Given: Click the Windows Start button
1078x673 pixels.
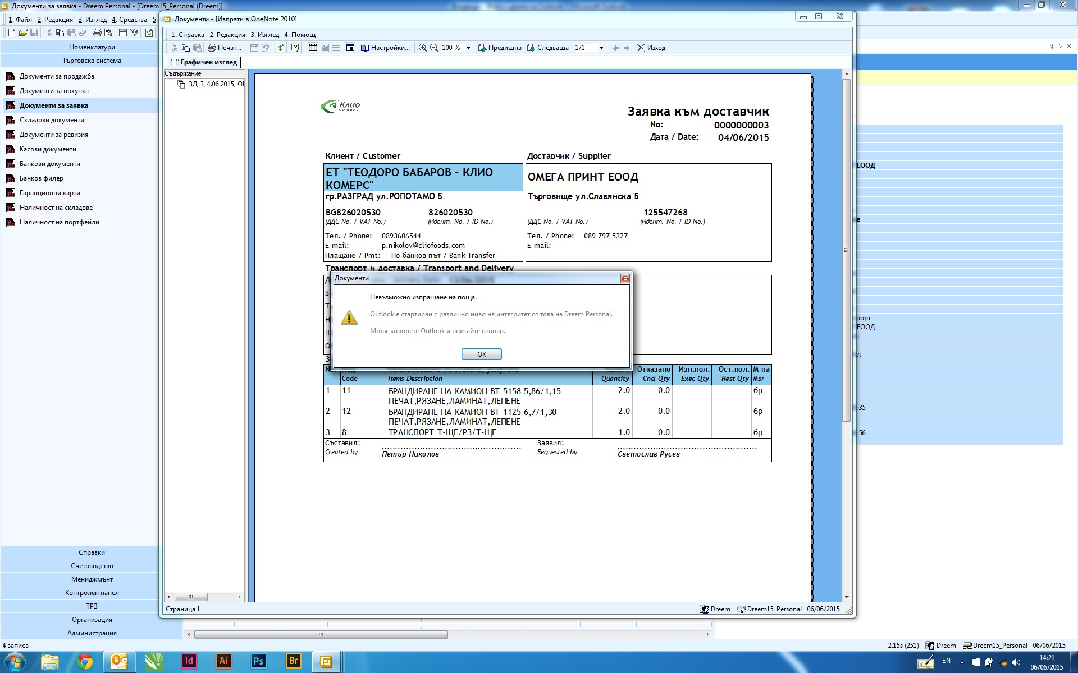Looking at the screenshot, I should [x=15, y=662].
